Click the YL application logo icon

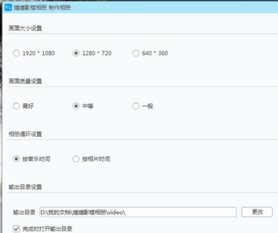click(8, 7)
